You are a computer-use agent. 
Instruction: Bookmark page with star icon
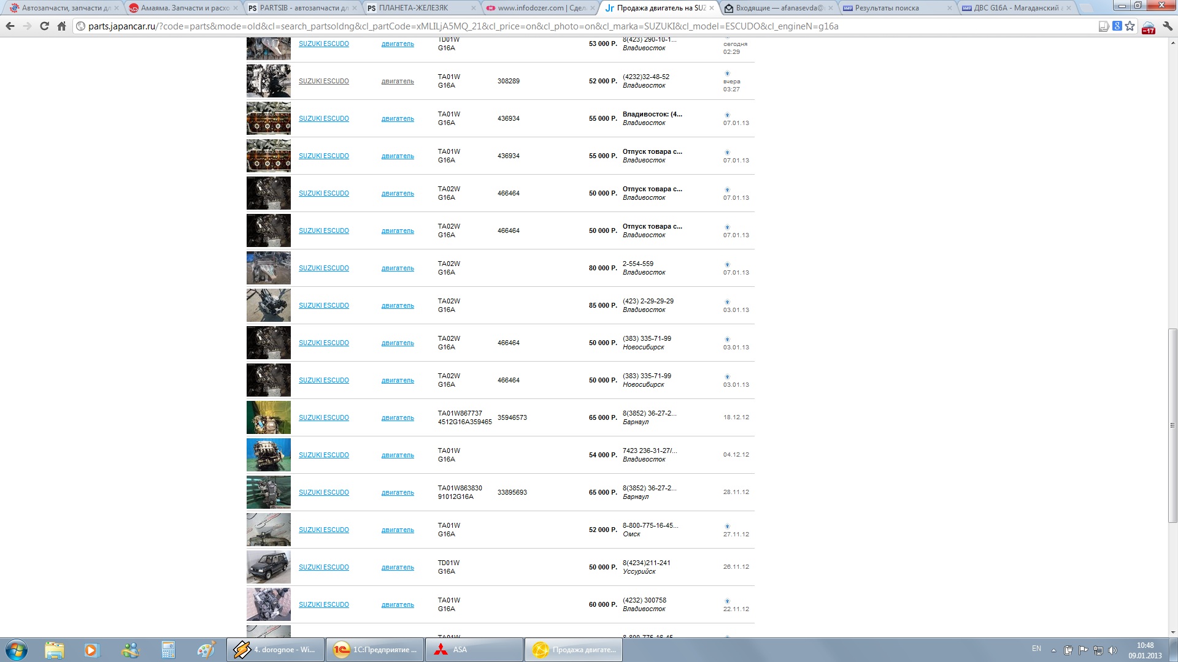click(1130, 26)
